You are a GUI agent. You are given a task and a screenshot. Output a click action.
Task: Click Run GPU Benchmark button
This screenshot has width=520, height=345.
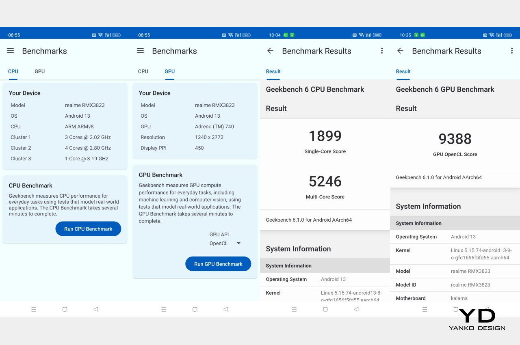pyautogui.click(x=218, y=264)
